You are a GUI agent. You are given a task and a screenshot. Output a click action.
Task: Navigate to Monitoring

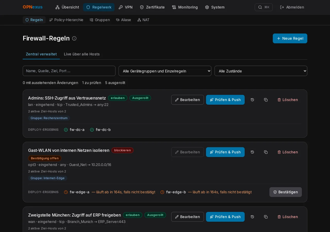pyautogui.click(x=185, y=7)
